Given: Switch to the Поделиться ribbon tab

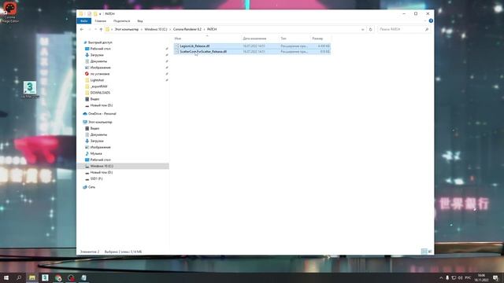Looking at the screenshot, I should click(x=121, y=21).
